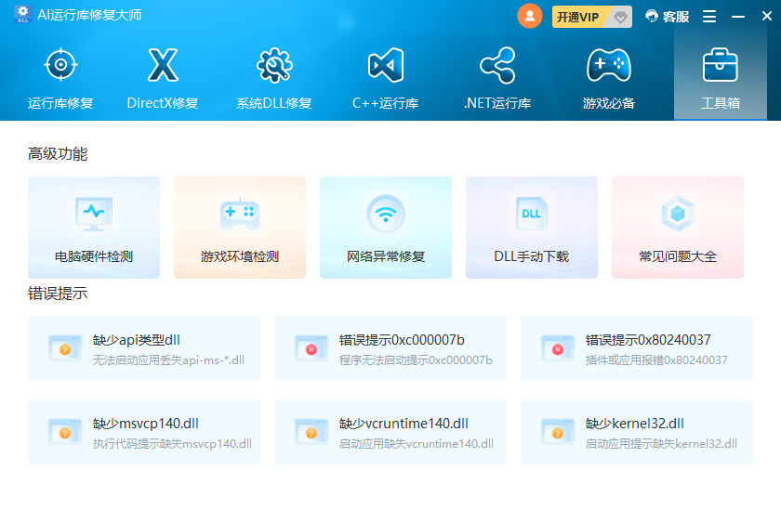781x510 pixels.
Task: Click the error icon beside 错误提示0xc000007b
Action: (311, 348)
